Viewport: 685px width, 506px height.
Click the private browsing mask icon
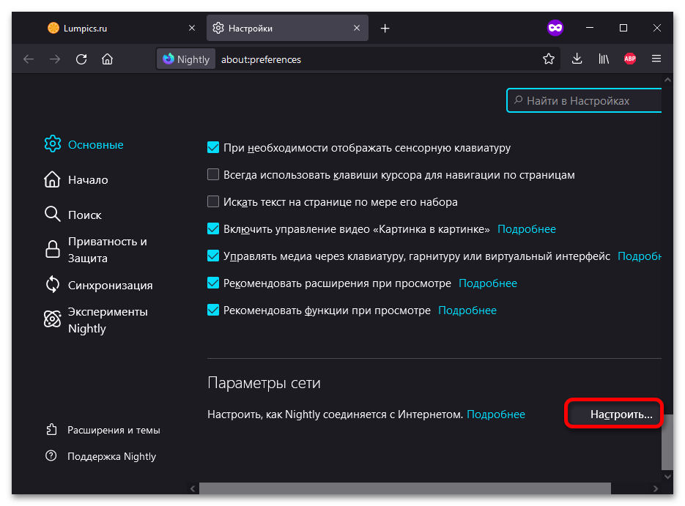pyautogui.click(x=555, y=28)
